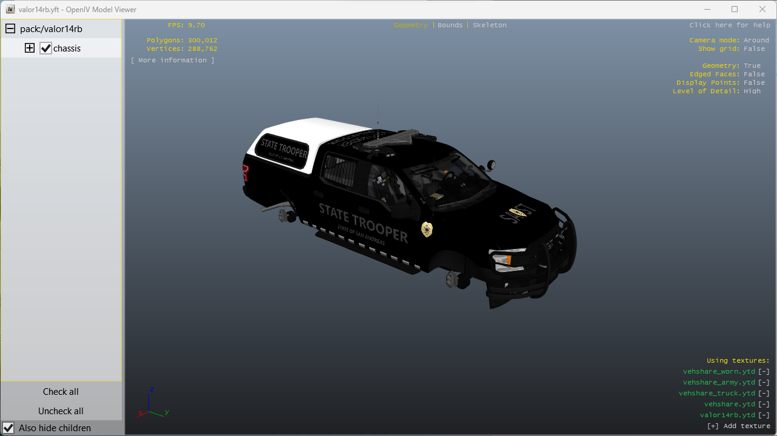Change the Level of Detail High value
Image resolution: width=777 pixels, height=436 pixels.
coord(752,91)
